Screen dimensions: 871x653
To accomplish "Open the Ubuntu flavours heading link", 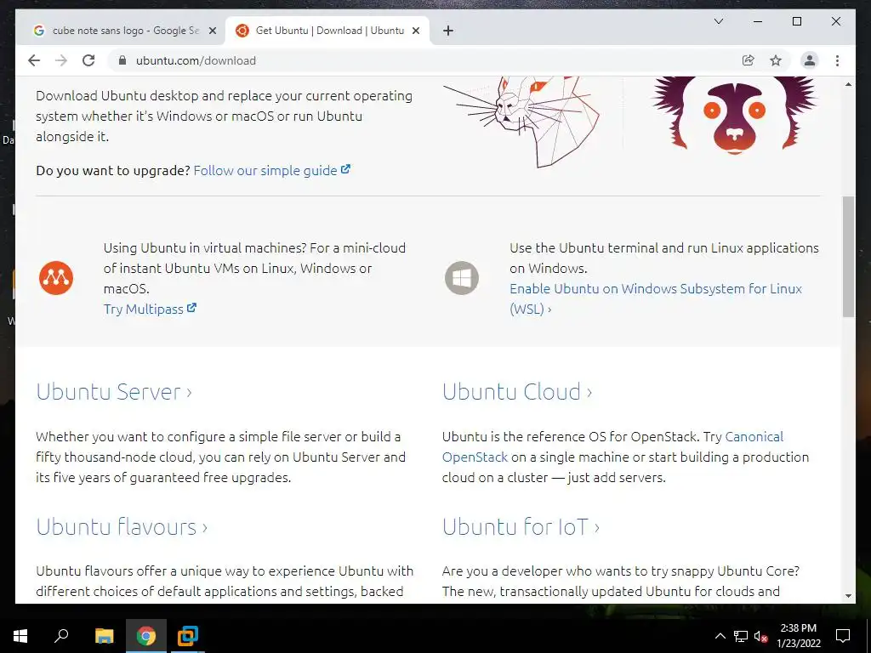I will pos(122,526).
